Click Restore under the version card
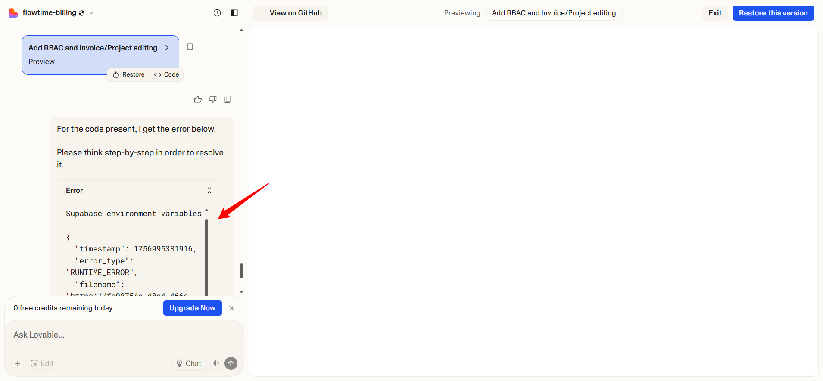Image resolution: width=823 pixels, height=381 pixels. point(129,74)
